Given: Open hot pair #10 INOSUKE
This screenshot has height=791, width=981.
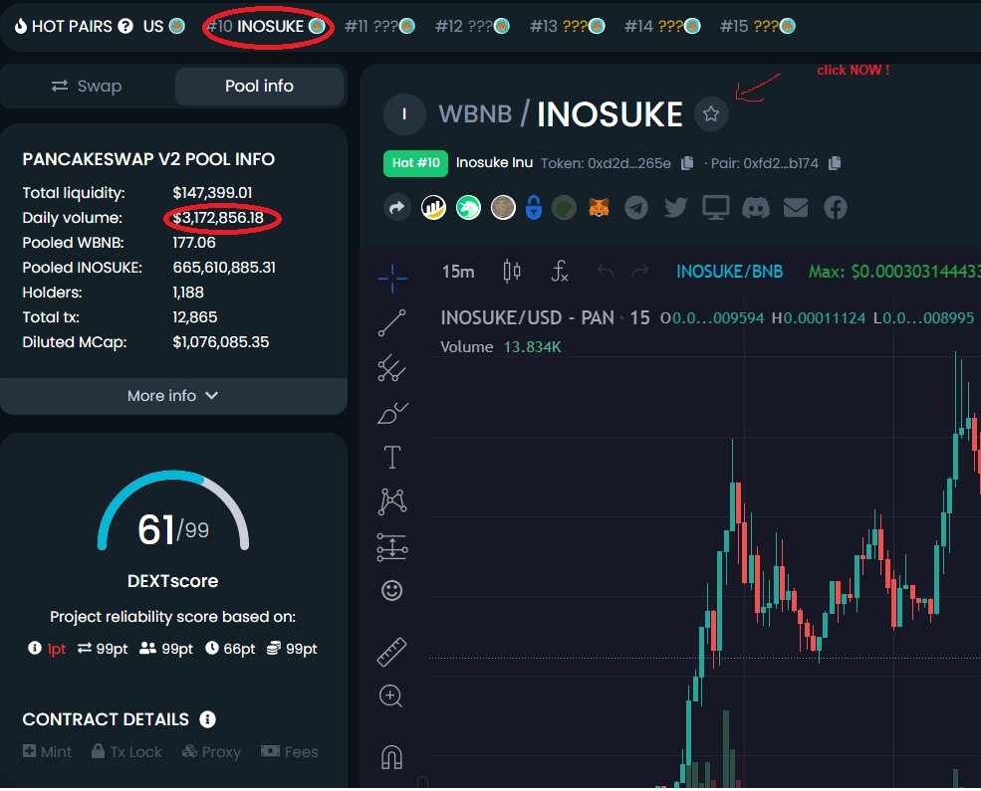Looking at the screenshot, I should coord(266,26).
